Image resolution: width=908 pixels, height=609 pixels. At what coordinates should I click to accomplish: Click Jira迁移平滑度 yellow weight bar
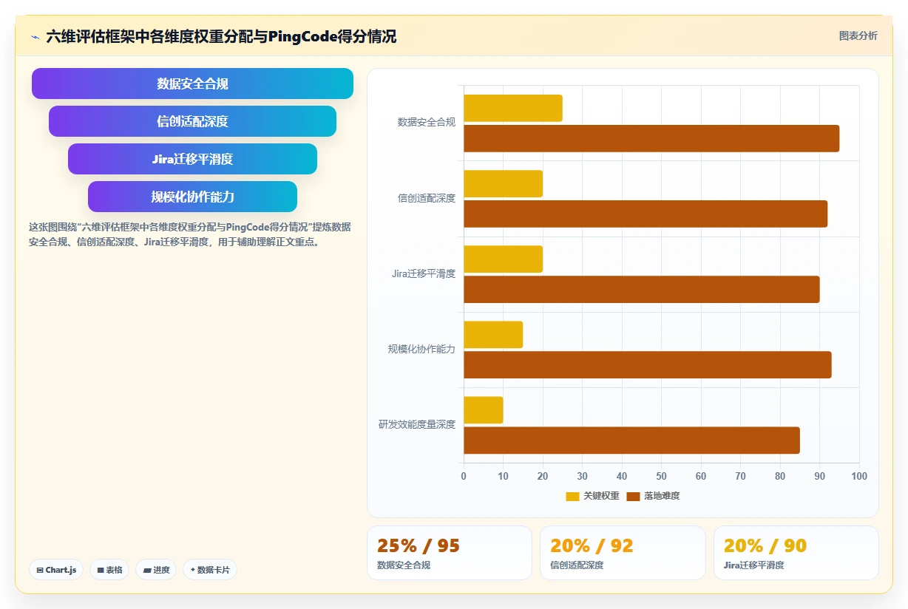(x=503, y=259)
